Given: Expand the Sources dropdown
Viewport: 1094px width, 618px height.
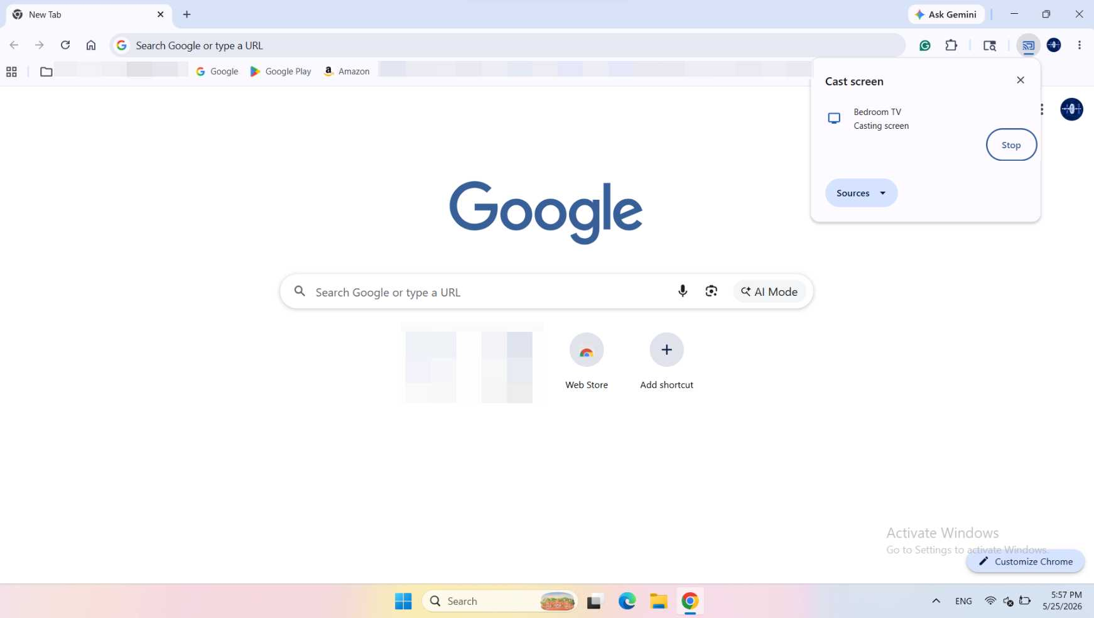Looking at the screenshot, I should 861,193.
